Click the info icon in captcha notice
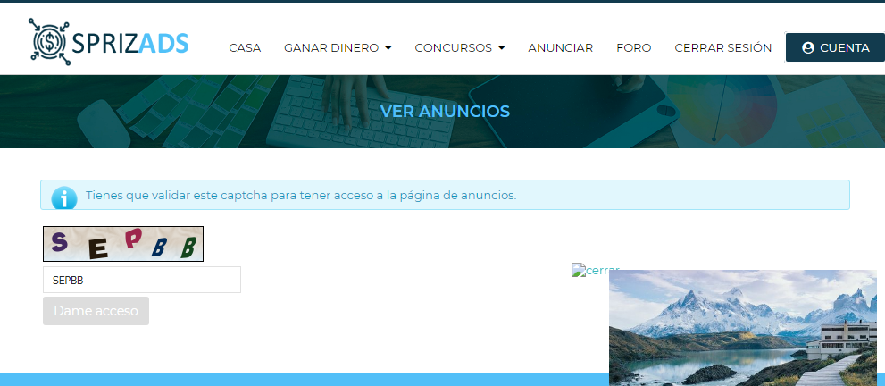The height and width of the screenshot is (386, 885). [x=63, y=198]
